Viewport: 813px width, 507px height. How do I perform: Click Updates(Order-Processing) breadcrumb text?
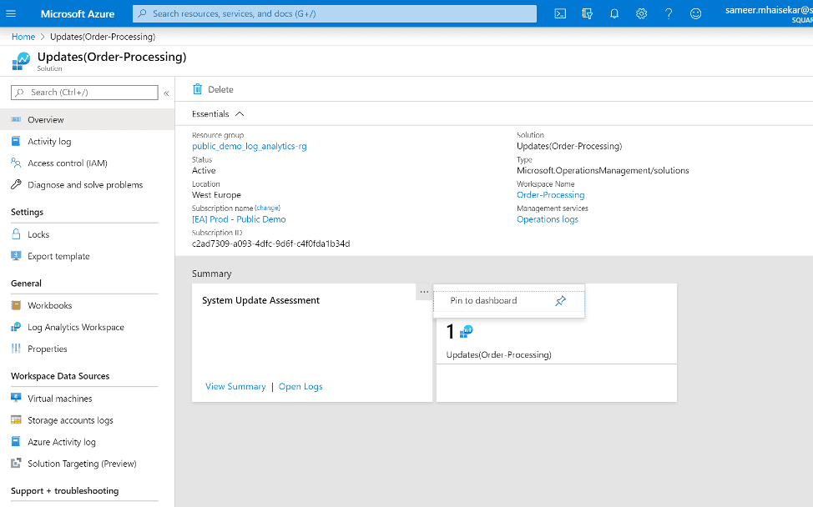click(103, 37)
